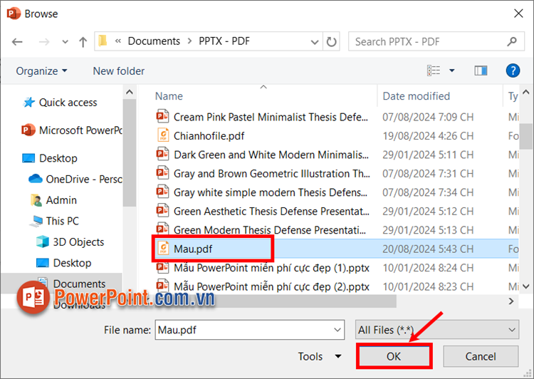
Task: Select This PC in navigation pane
Action: coord(55,221)
